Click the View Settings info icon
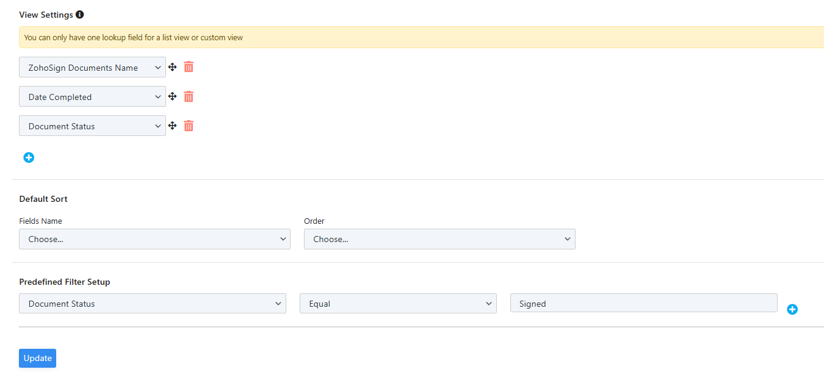824x386 pixels. tap(79, 15)
